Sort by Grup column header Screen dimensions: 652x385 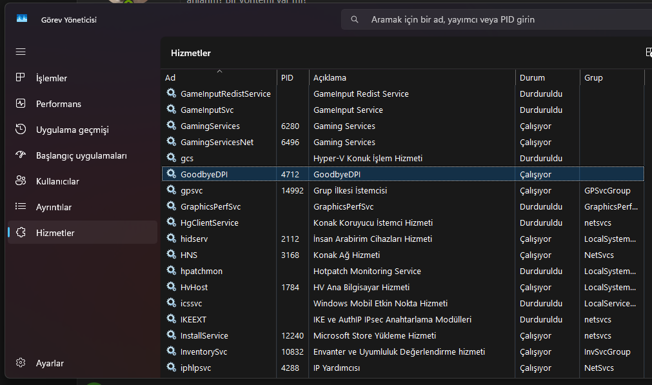pos(611,77)
